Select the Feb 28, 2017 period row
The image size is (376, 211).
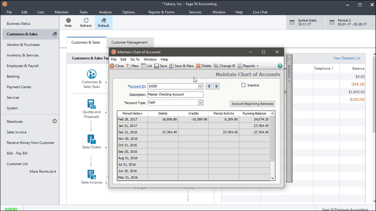194,119
